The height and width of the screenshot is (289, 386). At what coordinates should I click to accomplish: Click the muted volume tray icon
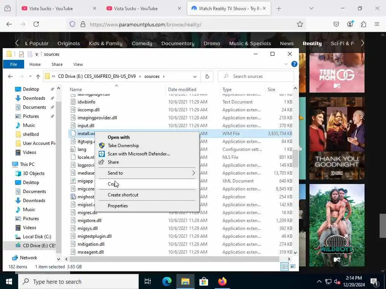(x=337, y=281)
